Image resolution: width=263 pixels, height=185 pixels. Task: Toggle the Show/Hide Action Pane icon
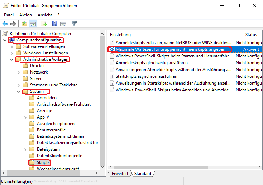point(63,24)
